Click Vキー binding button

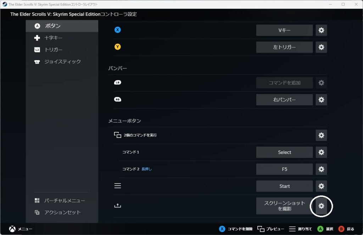click(x=285, y=30)
